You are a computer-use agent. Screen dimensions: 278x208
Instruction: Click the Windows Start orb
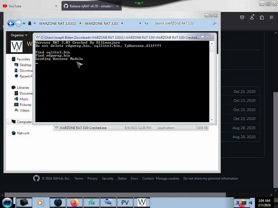coord(7,203)
